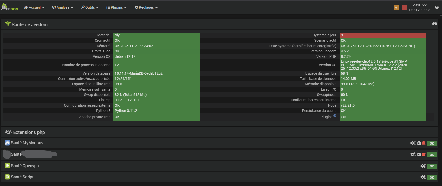
Task: Click the benchmark gauge icon in Santé header
Action: [x=435, y=24]
